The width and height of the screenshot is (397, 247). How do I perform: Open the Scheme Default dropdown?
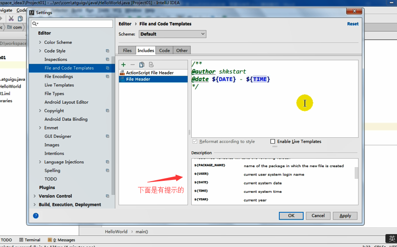coord(172,34)
